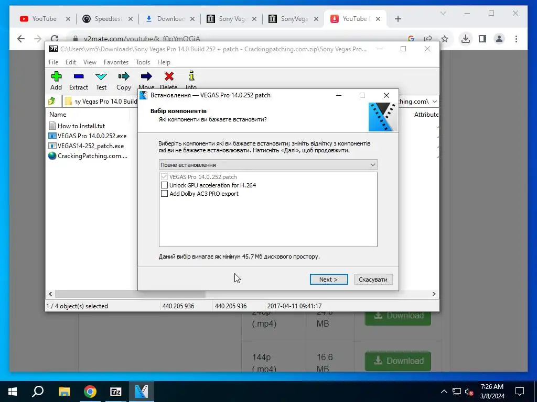537x402 pixels.
Task: Click Chrome share page icon
Action: pos(428,39)
